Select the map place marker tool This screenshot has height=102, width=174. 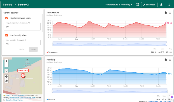pos(6,71)
